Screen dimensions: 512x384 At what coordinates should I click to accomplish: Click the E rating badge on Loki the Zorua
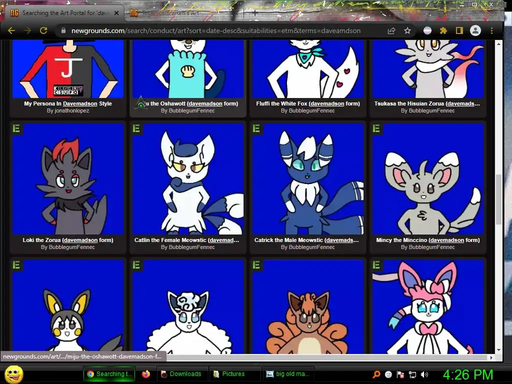pos(16,128)
